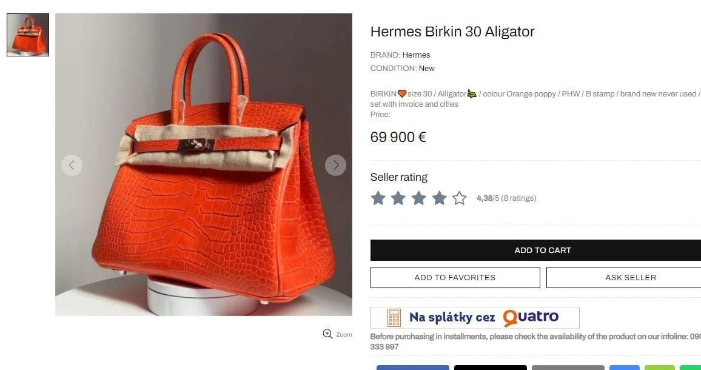Click the dark blue share button
Image resolution: width=701 pixels, height=370 pixels.
412,368
